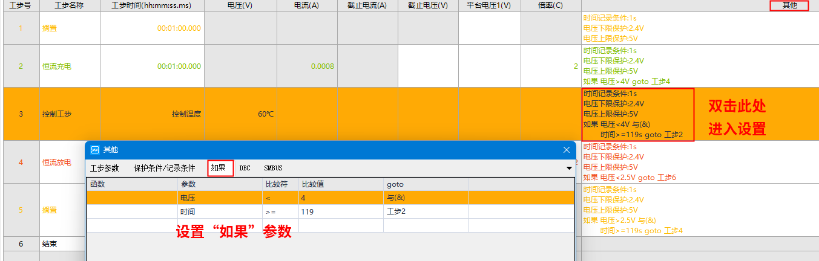Screen dimensions: 819x261
Task: Click the 与(&) goto cell
Action: tap(426, 198)
